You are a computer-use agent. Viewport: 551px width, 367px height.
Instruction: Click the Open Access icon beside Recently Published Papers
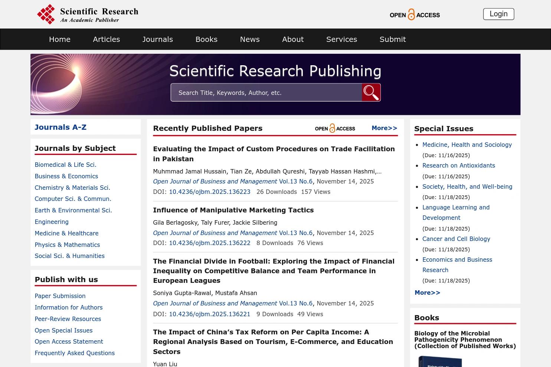334,128
